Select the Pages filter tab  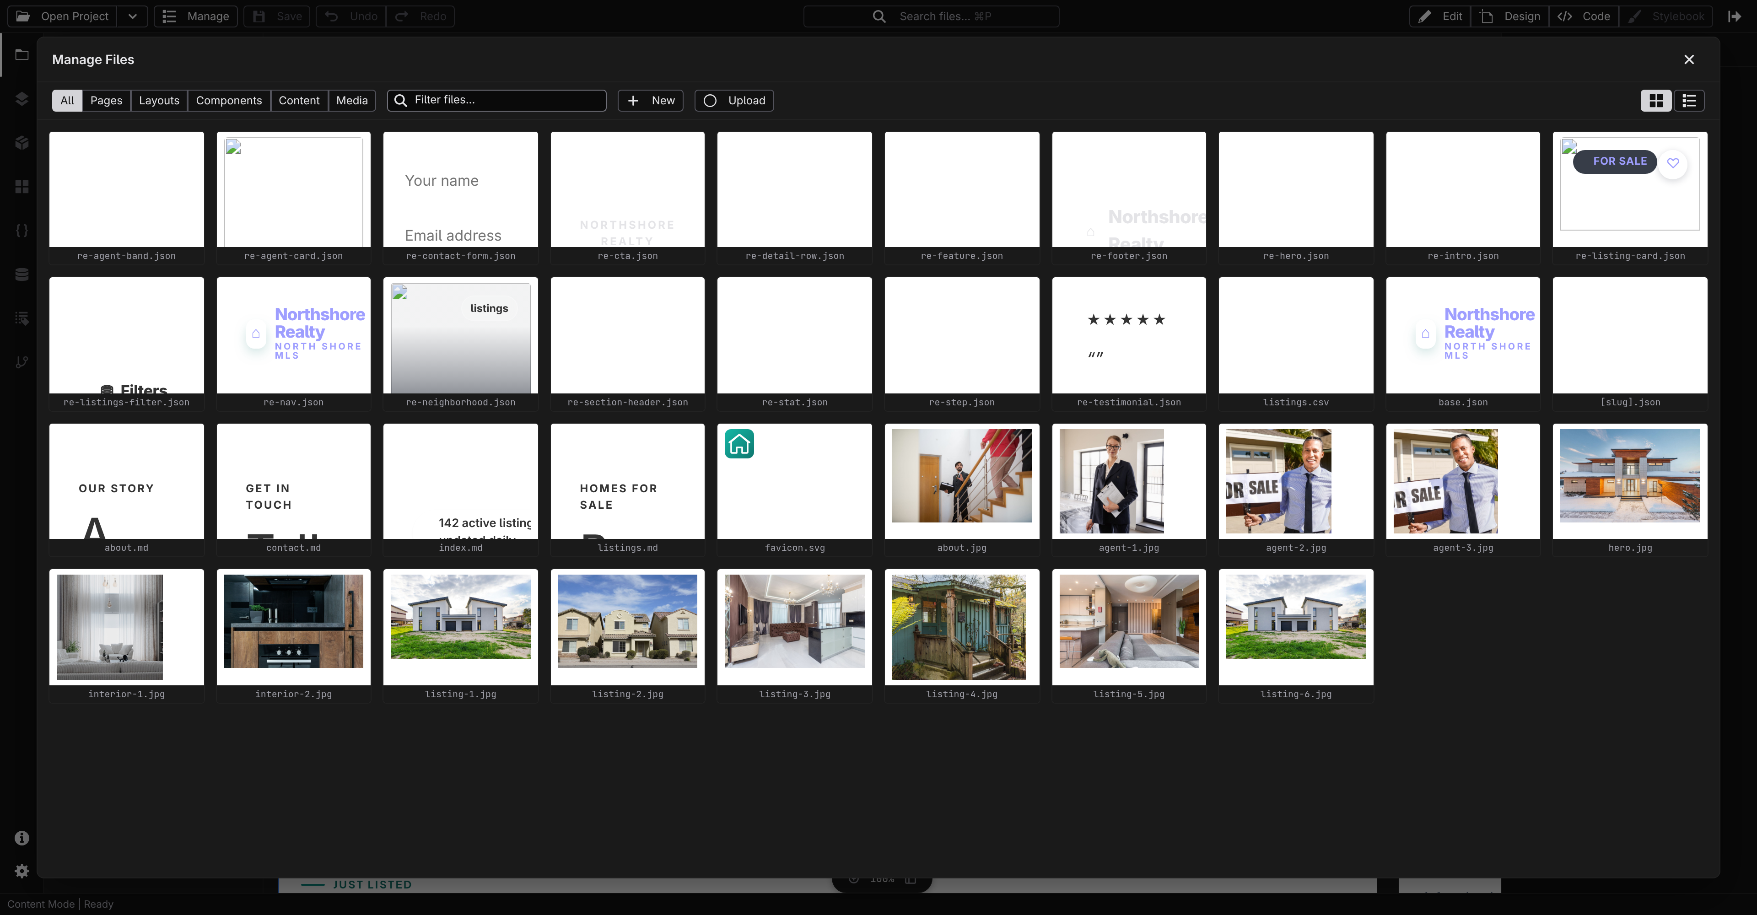click(107, 100)
